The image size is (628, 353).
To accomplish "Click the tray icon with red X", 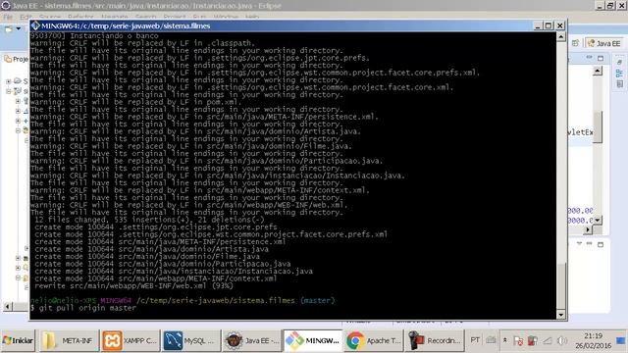I will (x=518, y=340).
